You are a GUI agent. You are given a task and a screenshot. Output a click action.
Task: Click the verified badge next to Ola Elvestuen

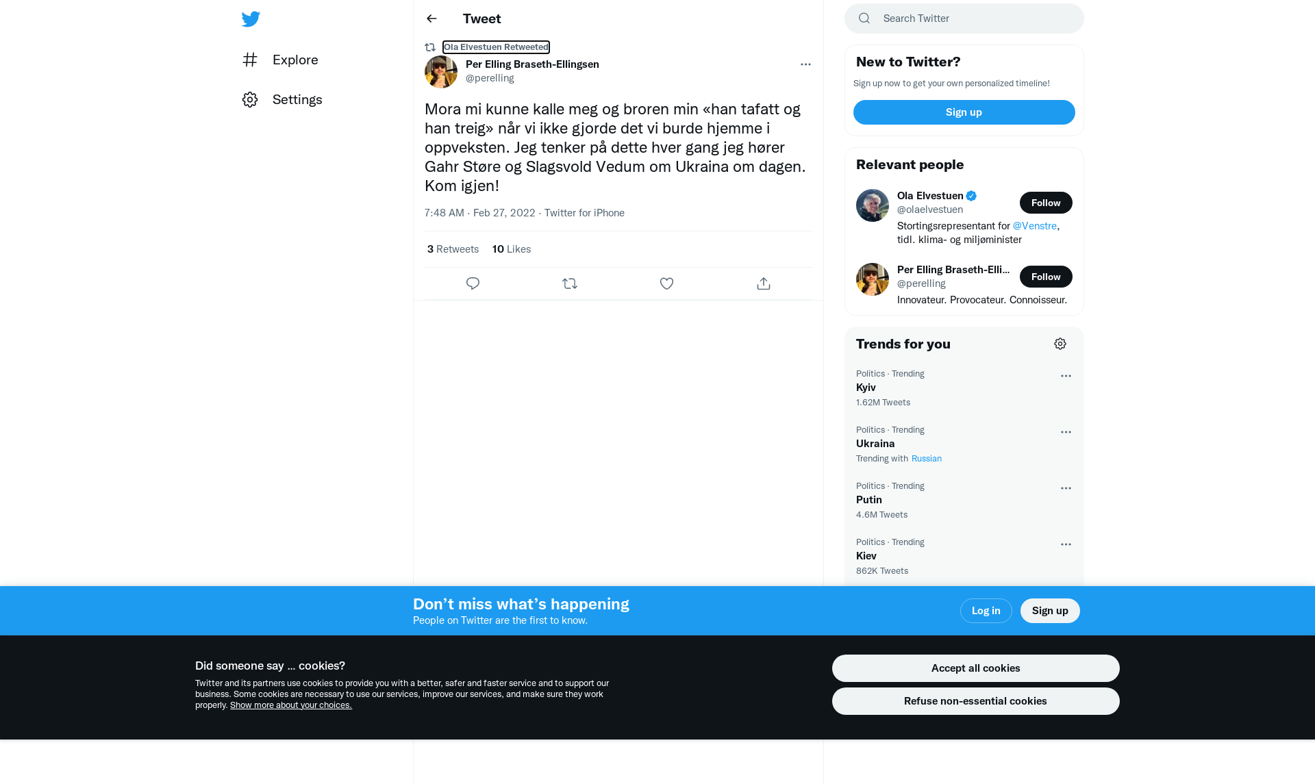971,196
